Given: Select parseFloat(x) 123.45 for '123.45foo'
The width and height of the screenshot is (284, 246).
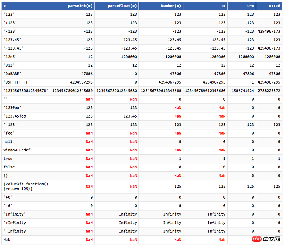Looking at the screenshot, I should click(130, 116).
